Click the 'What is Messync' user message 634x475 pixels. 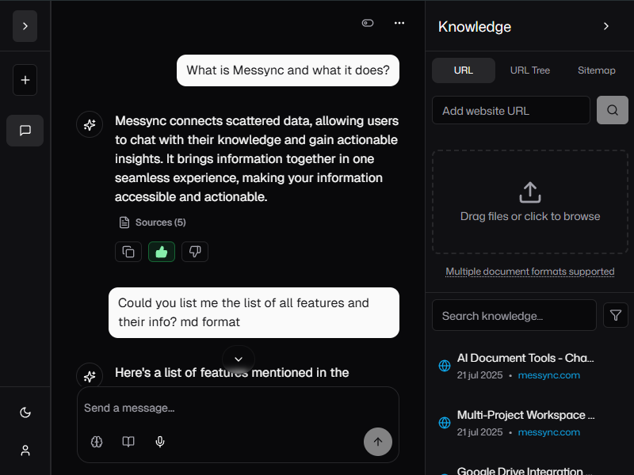[288, 70]
